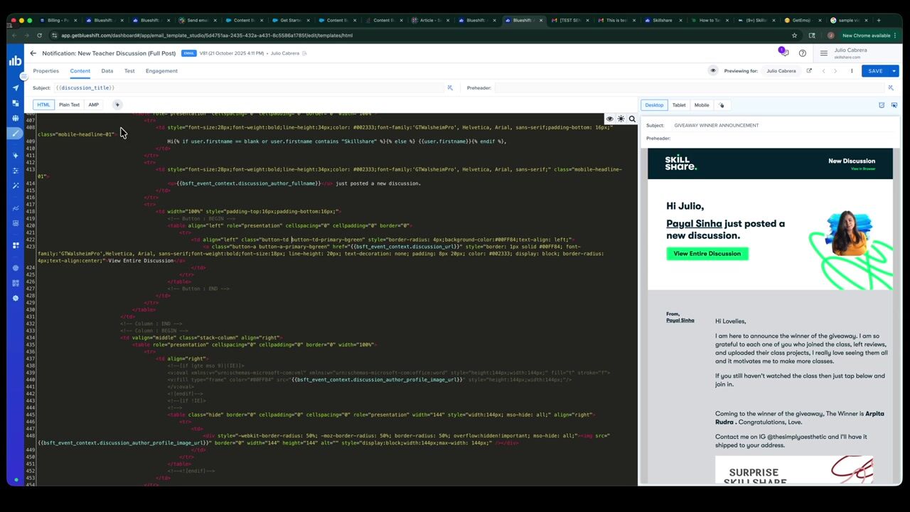Select the Julio Cabrera preview user chip

pyautogui.click(x=781, y=71)
